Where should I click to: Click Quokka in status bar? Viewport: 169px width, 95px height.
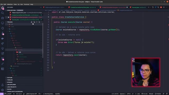[58, 94]
